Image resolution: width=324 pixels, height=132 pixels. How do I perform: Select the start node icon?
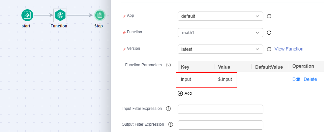27,15
